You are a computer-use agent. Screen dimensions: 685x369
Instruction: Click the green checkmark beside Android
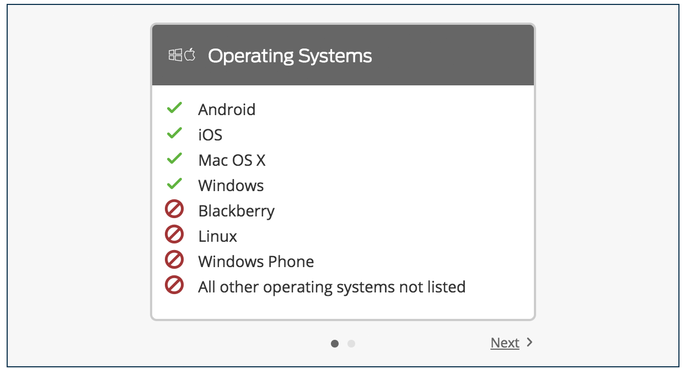[x=174, y=108]
